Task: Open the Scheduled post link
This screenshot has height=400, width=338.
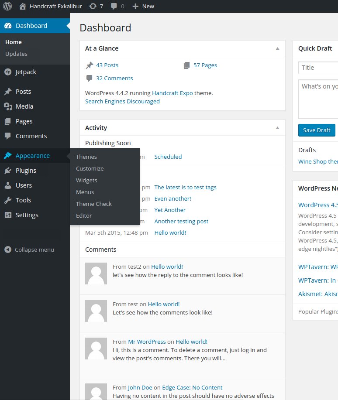Action: tap(168, 157)
